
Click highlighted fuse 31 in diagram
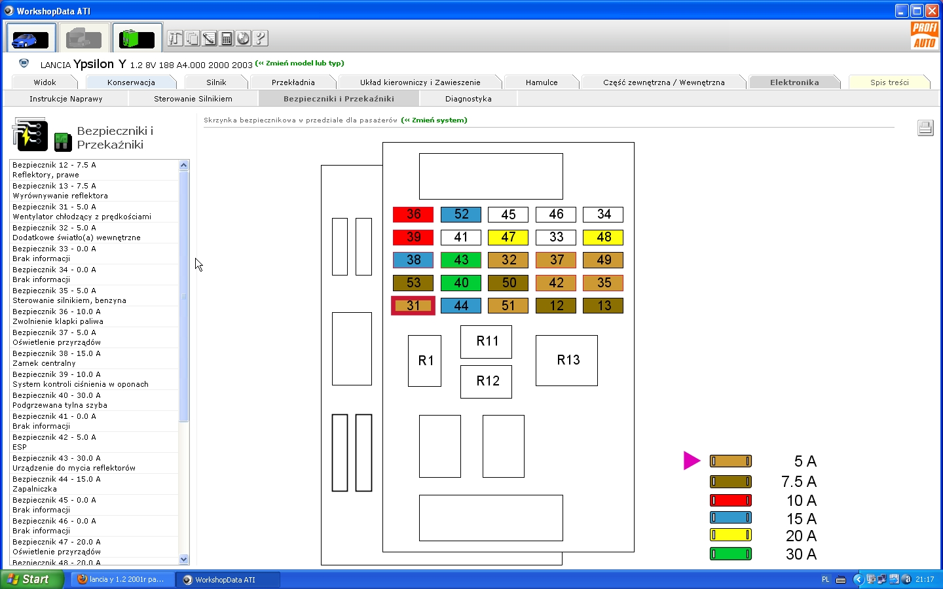click(413, 306)
